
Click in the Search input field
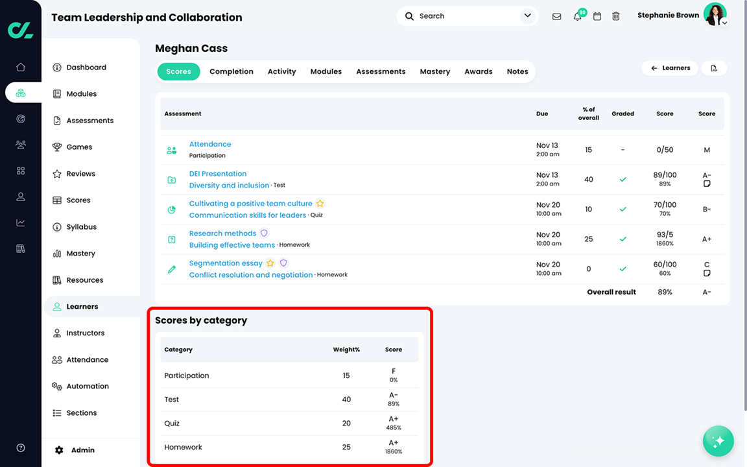tap(467, 16)
